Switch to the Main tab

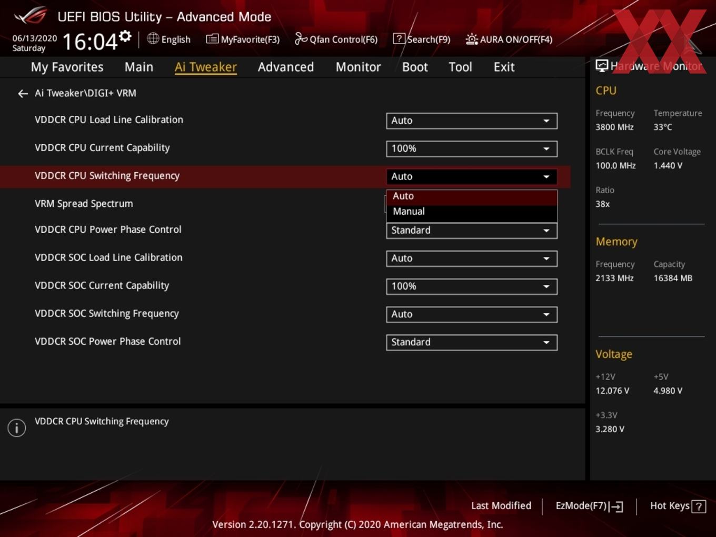coord(139,67)
